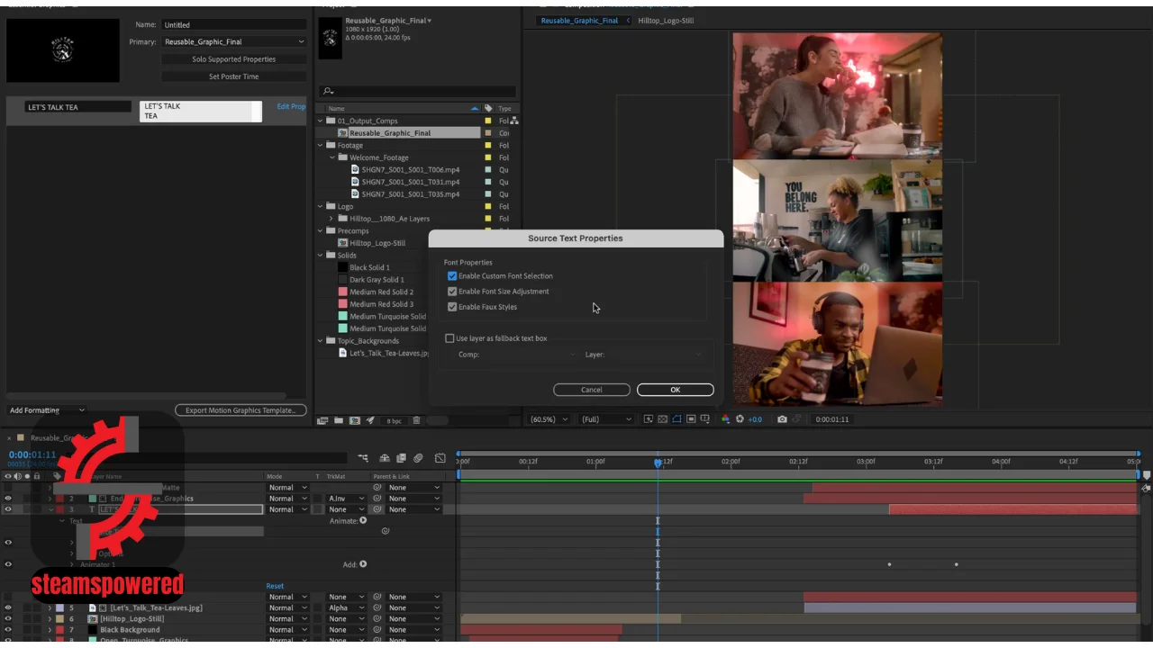Image resolution: width=1153 pixels, height=648 pixels.
Task: Click the label tag column header in Project
Action: tap(488, 108)
